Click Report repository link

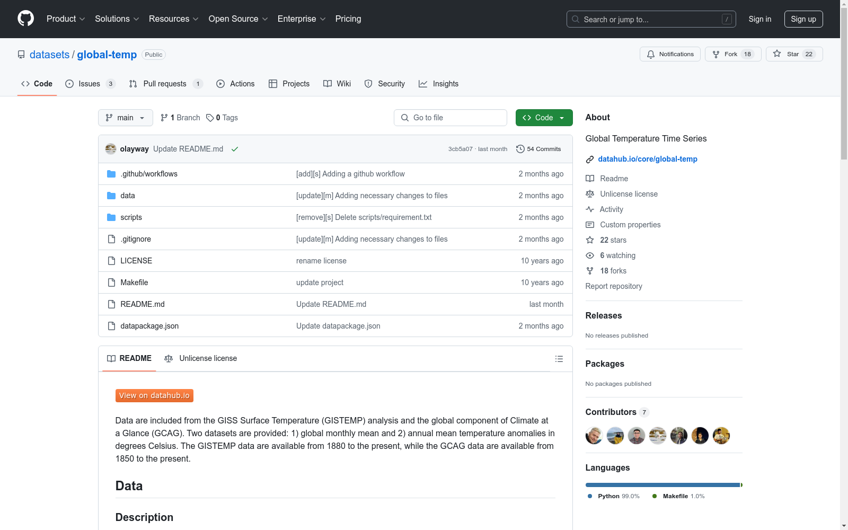[614, 286]
